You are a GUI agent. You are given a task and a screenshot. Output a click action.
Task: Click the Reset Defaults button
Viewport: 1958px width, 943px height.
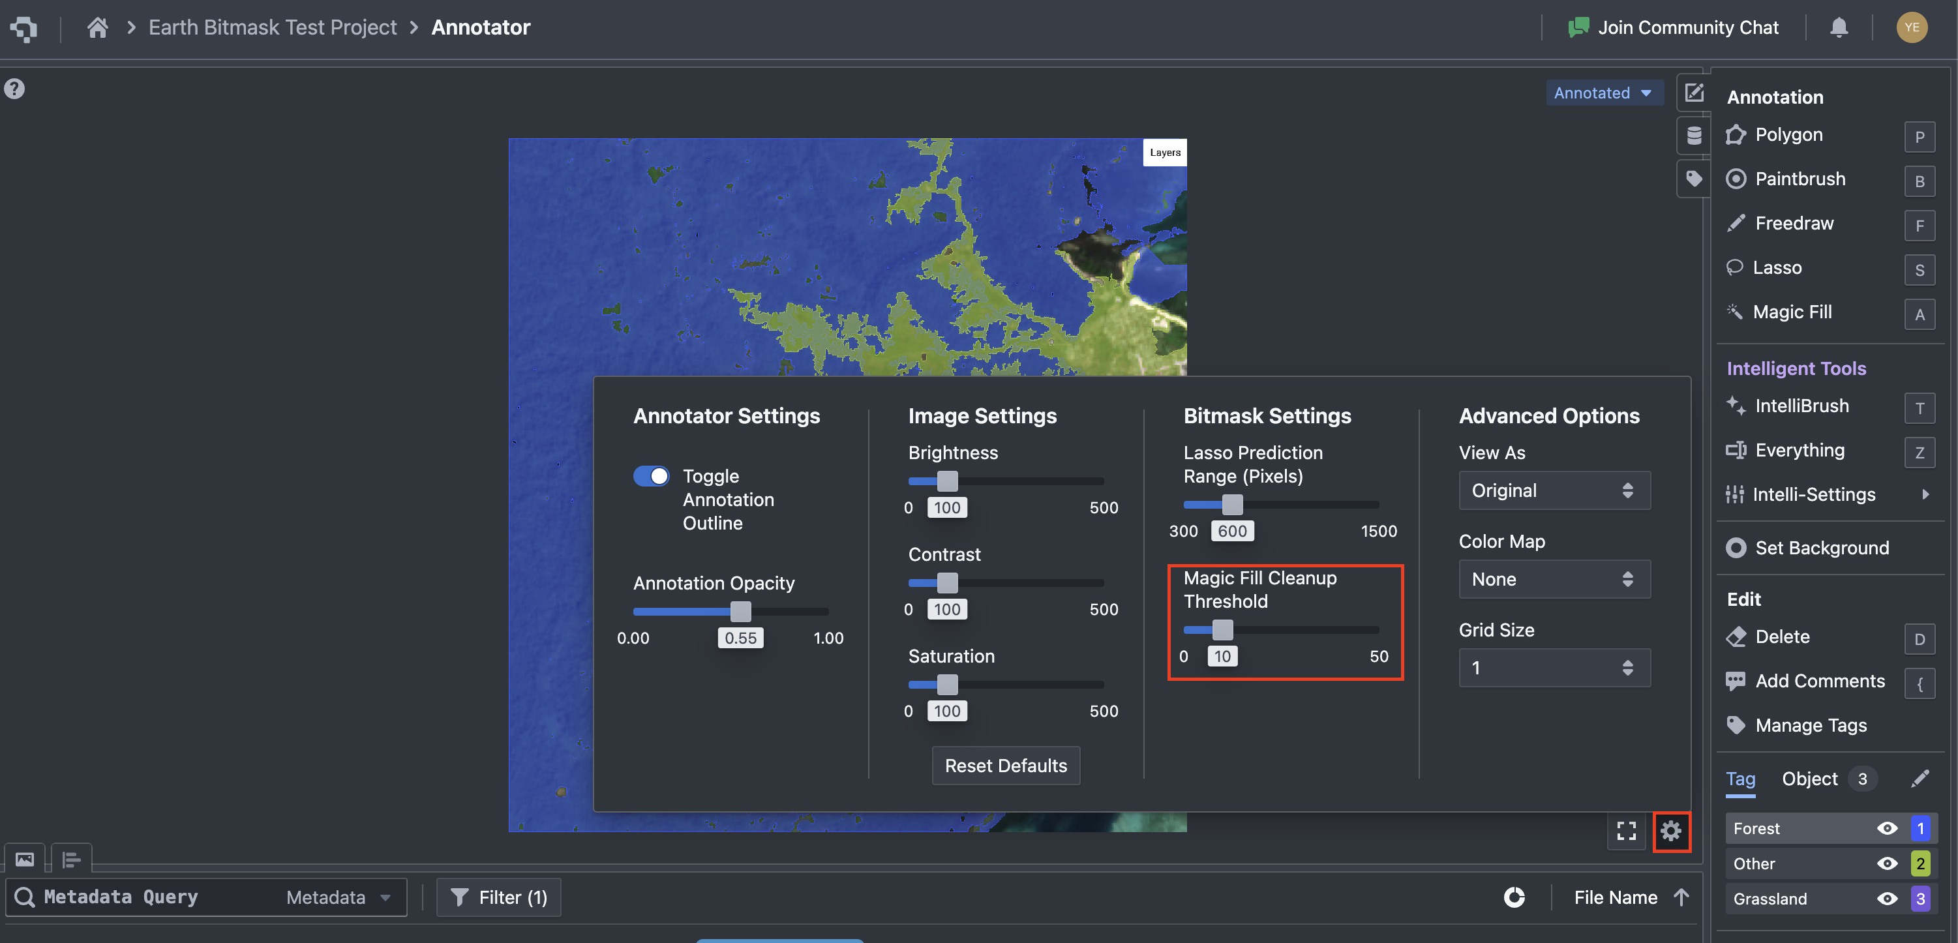pyautogui.click(x=1005, y=766)
